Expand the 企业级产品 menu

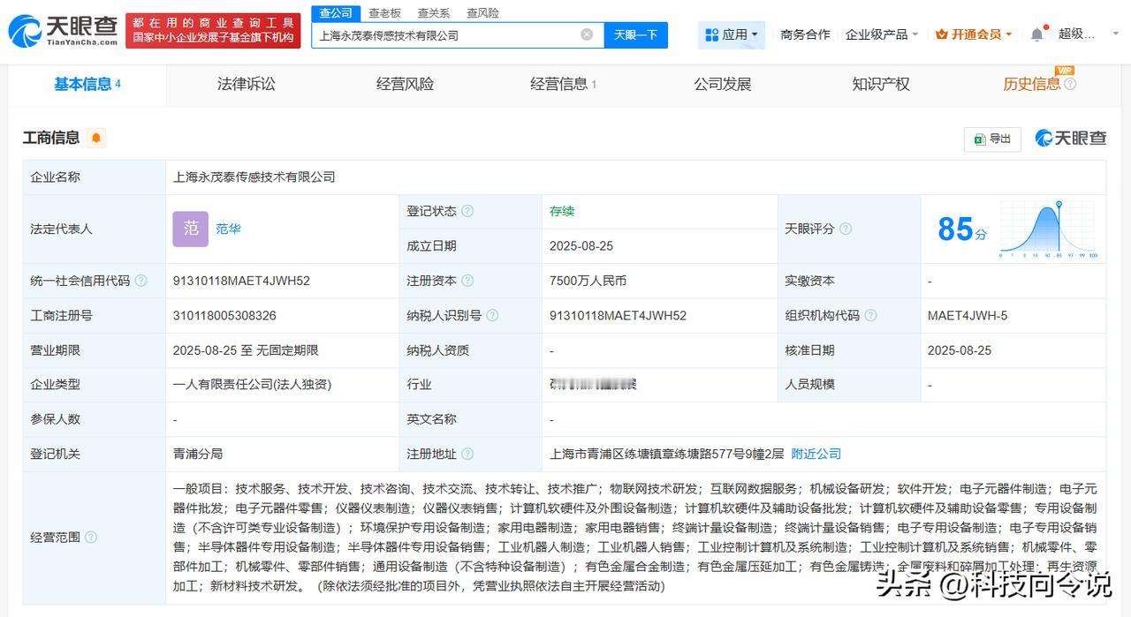click(882, 34)
